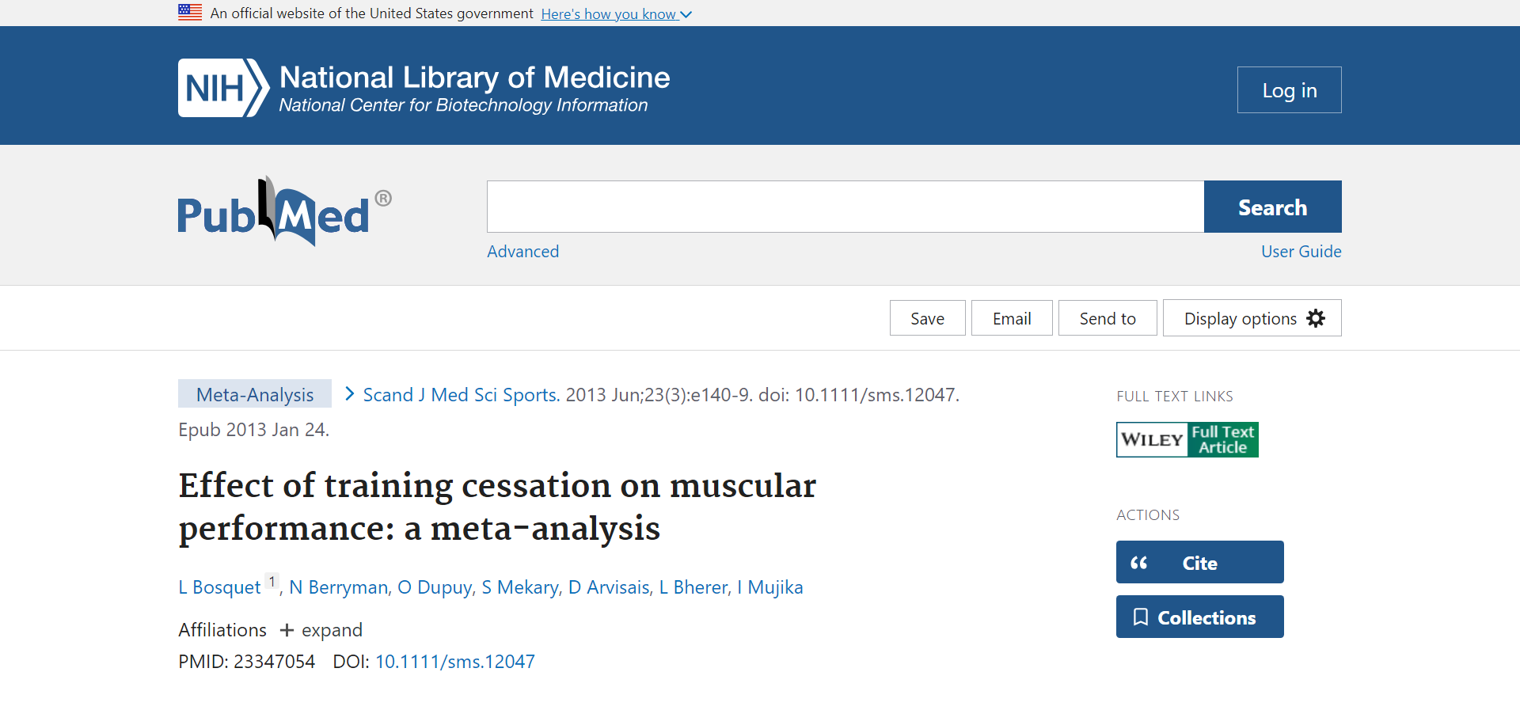
Task: Click the bookmark Collections icon
Action: (1141, 617)
